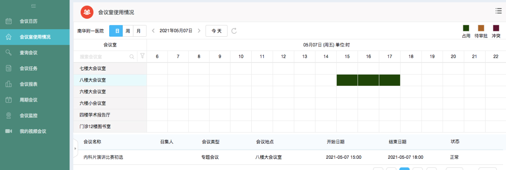Click the 召集人 column header

click(166, 142)
